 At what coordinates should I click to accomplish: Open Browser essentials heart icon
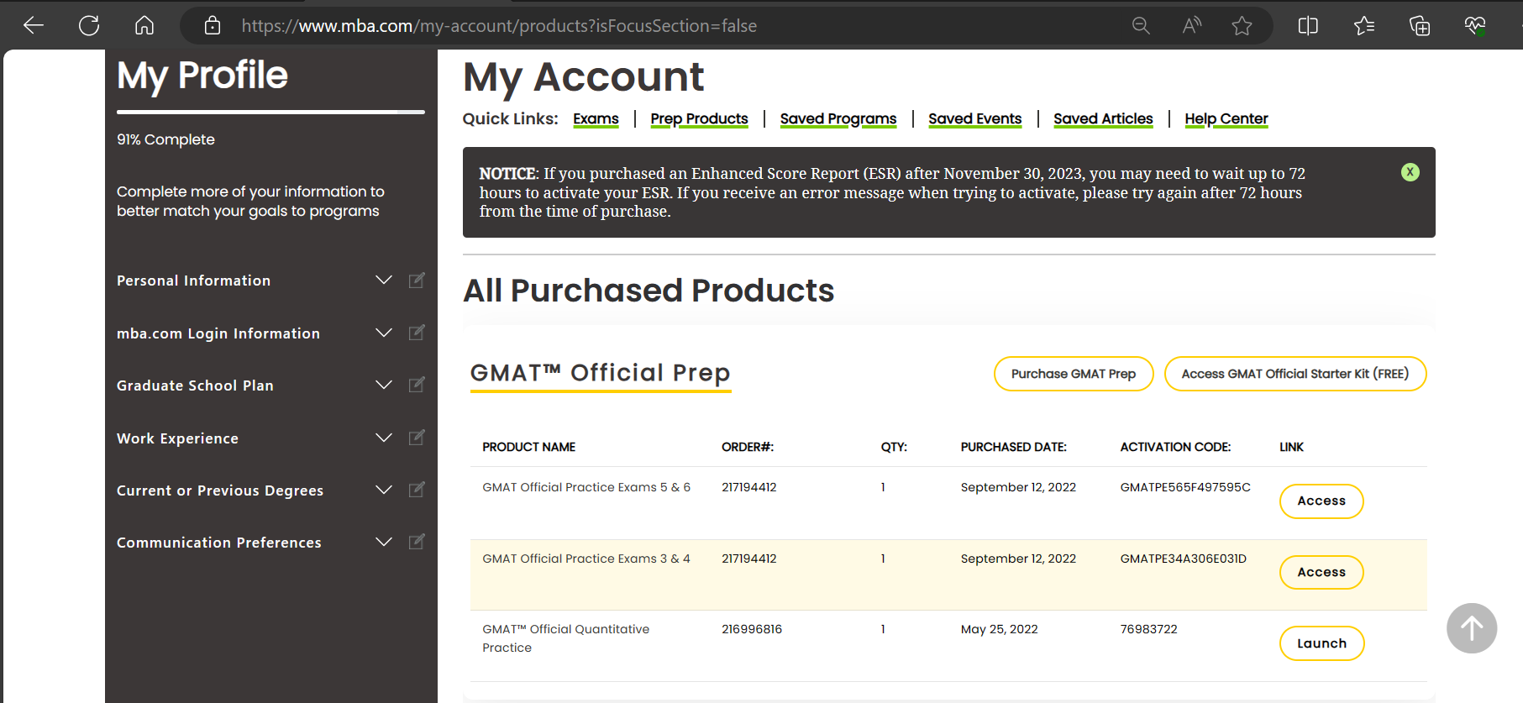(1475, 26)
